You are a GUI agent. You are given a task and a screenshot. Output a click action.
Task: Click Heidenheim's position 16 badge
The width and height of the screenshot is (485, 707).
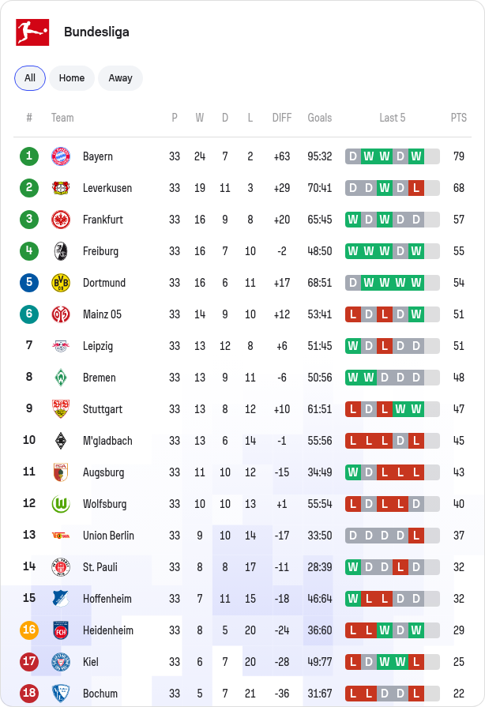tap(29, 630)
